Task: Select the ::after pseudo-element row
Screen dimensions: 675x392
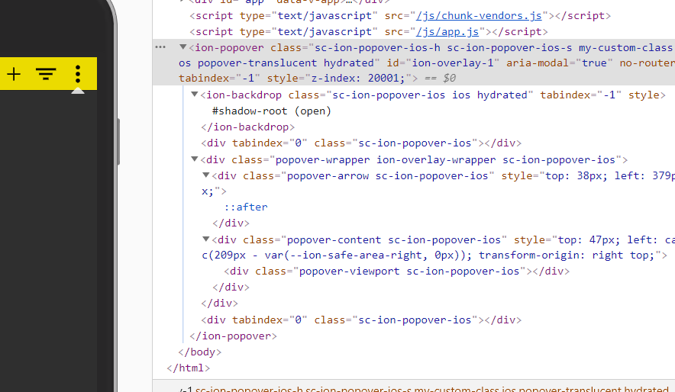Action: (x=246, y=207)
